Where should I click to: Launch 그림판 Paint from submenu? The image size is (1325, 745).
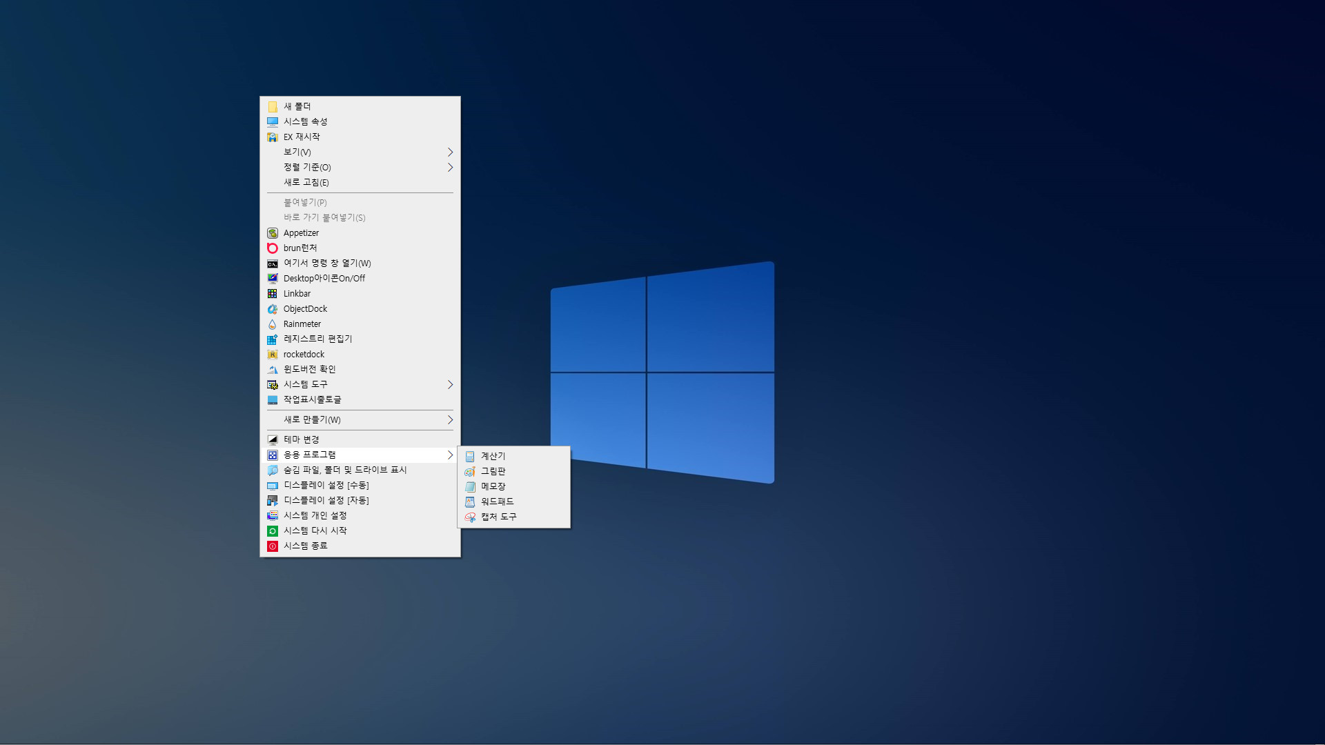(x=514, y=471)
